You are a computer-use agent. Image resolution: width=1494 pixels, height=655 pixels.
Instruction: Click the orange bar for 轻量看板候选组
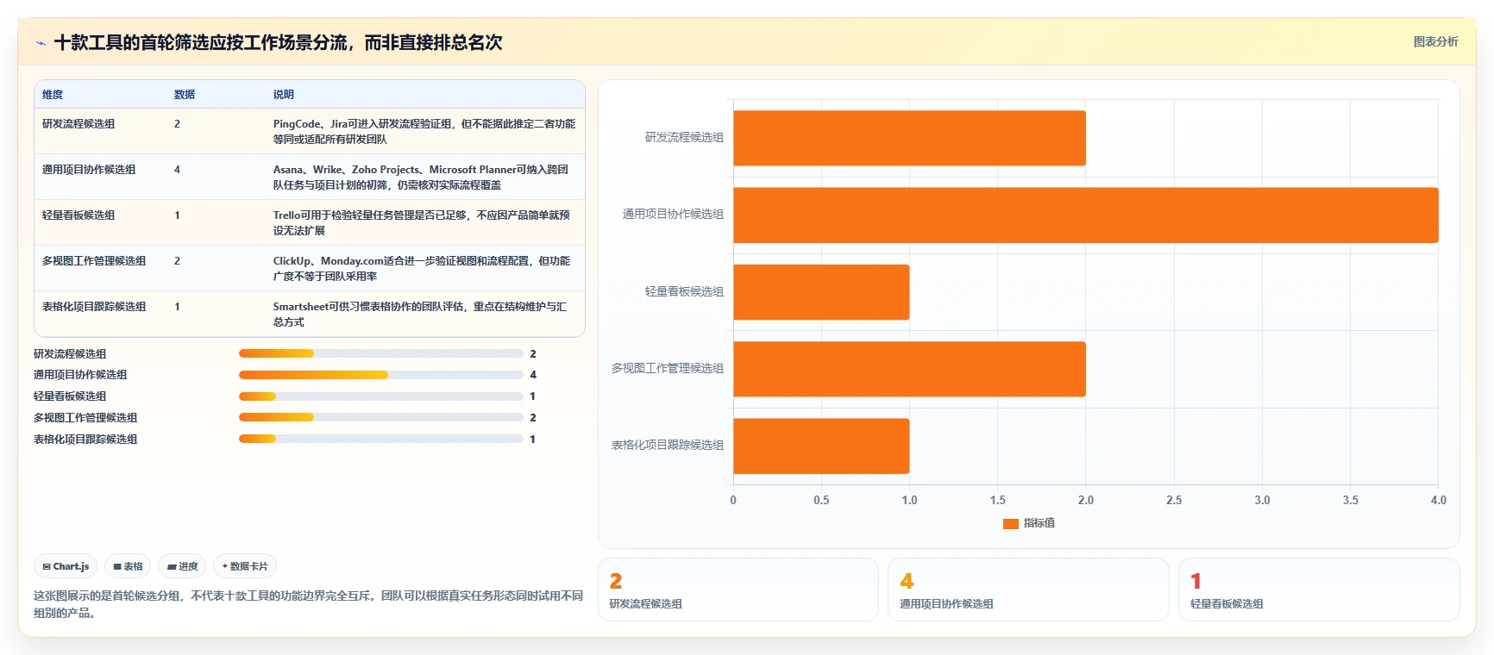click(x=821, y=292)
